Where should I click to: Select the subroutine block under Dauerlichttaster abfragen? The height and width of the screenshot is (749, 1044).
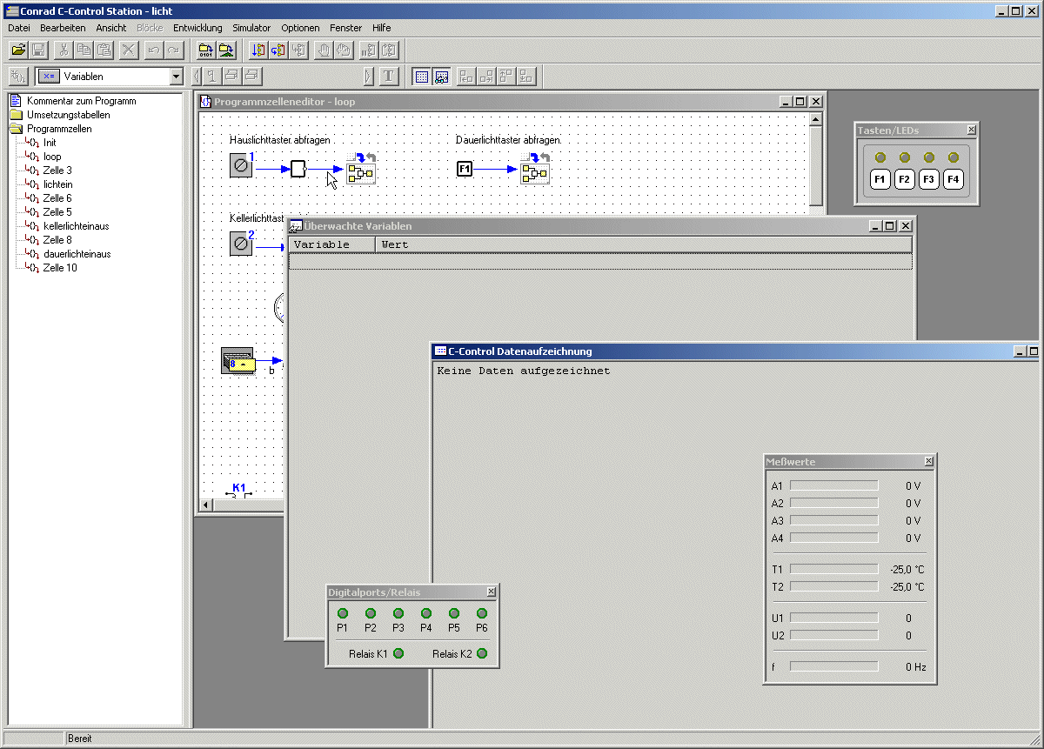pyautogui.click(x=535, y=169)
